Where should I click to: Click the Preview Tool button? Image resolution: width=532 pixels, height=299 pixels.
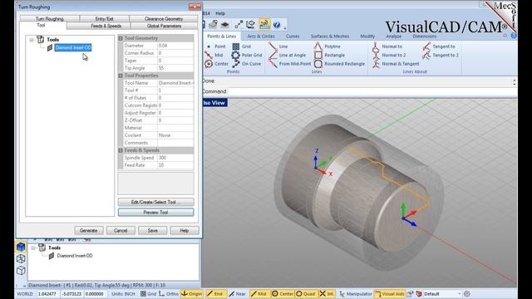tap(155, 213)
